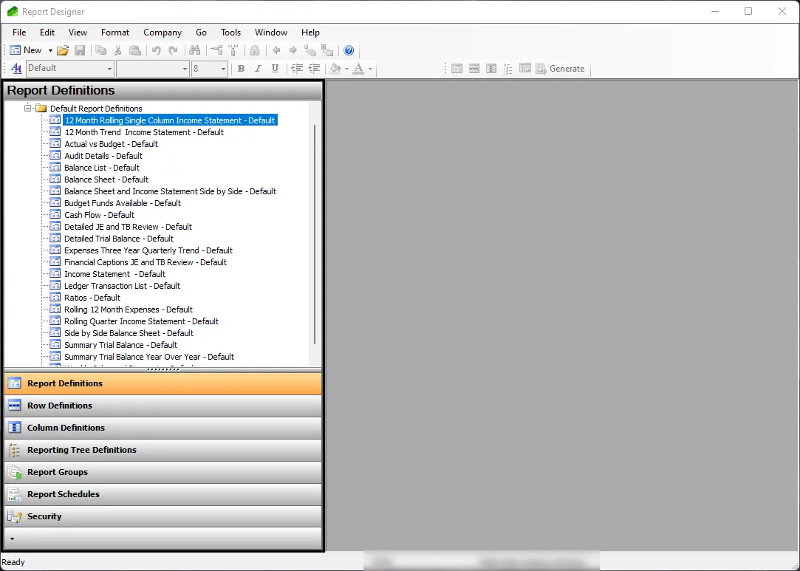Image resolution: width=800 pixels, height=571 pixels.
Task: Open the Company menu
Action: coord(163,33)
